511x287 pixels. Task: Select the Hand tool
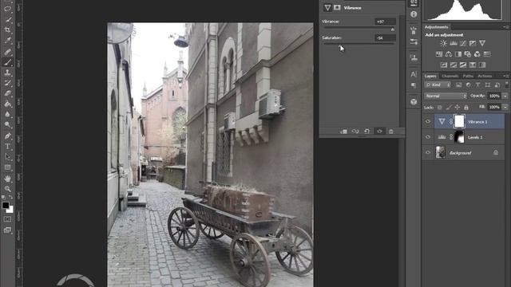pyautogui.click(x=7, y=179)
